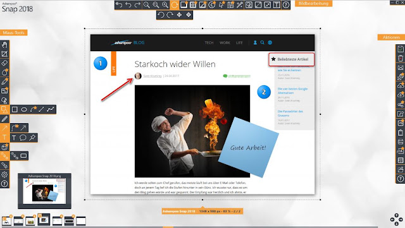This screenshot has height=228, width=405.
Task: Select the curved arrow tool
Action: (15, 128)
